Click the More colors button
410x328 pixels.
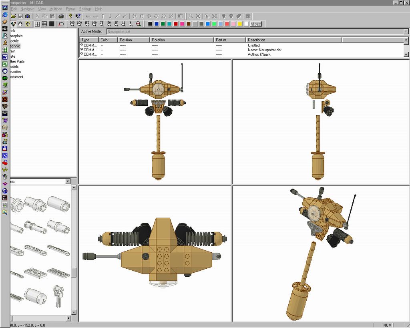pyautogui.click(x=256, y=24)
